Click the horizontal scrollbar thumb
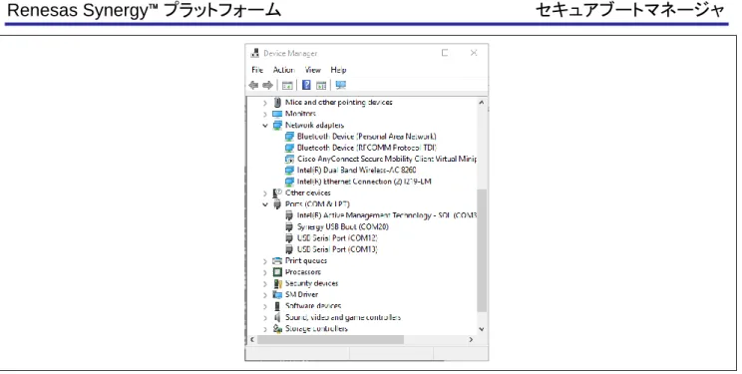Viewport: 742px width, 374px height. [x=330, y=340]
